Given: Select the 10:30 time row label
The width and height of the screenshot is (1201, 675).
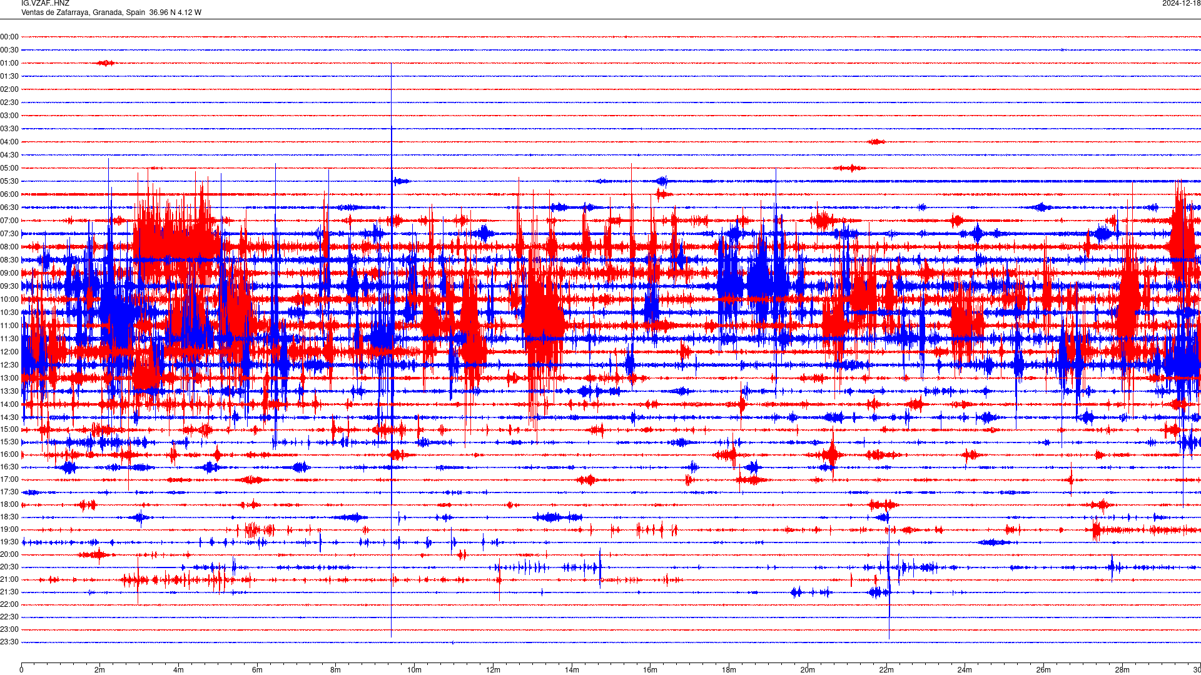Looking at the screenshot, I should point(9,312).
